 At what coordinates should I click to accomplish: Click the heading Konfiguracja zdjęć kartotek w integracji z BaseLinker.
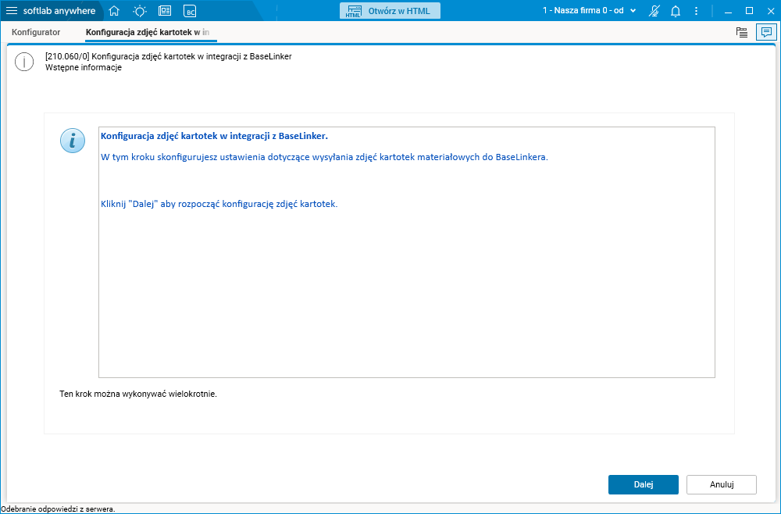pyautogui.click(x=214, y=135)
